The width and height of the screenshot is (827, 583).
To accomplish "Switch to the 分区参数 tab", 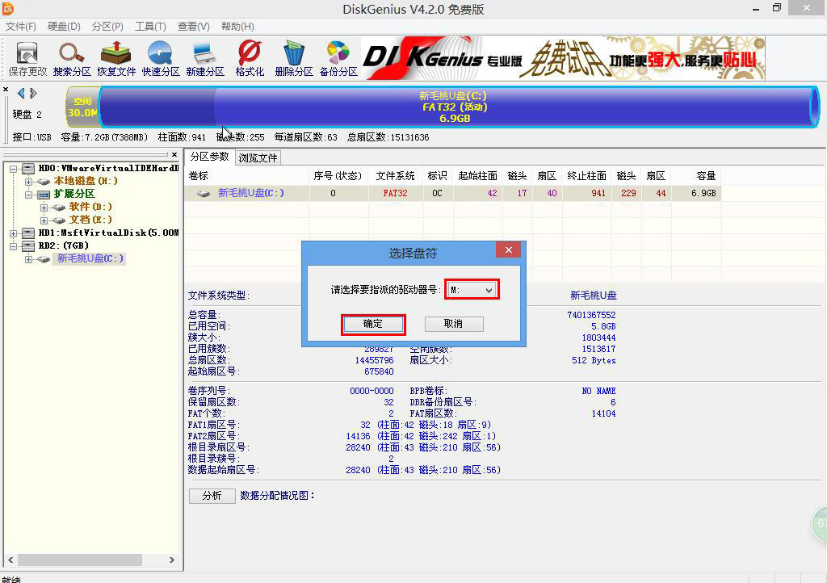I will coord(209,157).
